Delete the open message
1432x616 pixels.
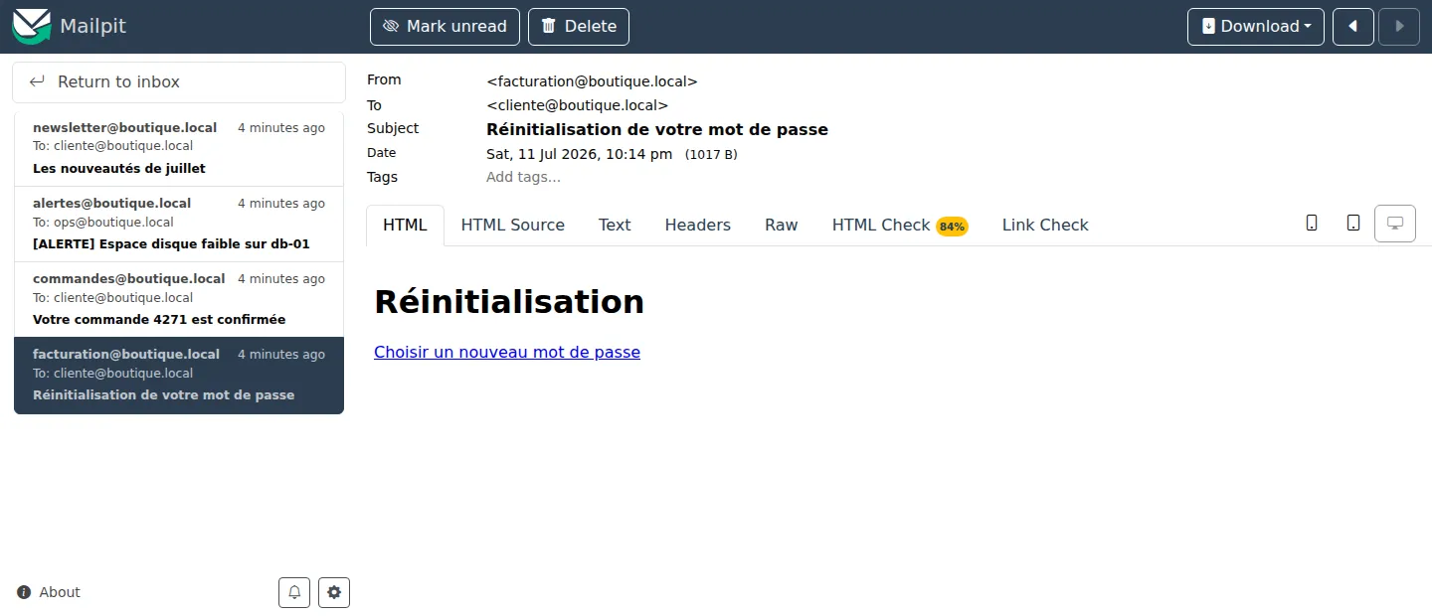(579, 27)
